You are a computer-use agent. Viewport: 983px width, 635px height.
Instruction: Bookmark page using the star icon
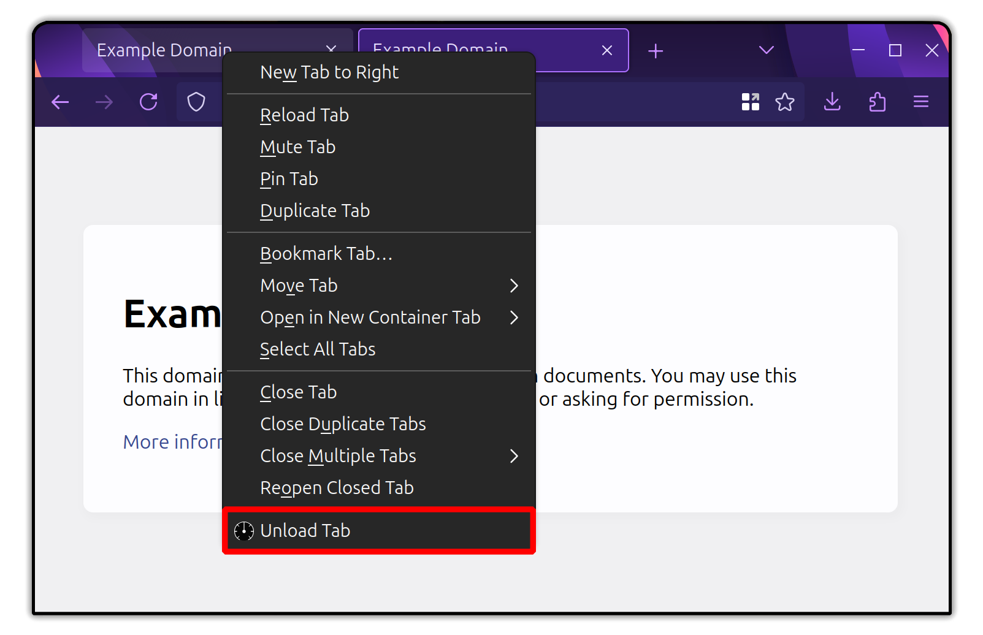click(785, 102)
